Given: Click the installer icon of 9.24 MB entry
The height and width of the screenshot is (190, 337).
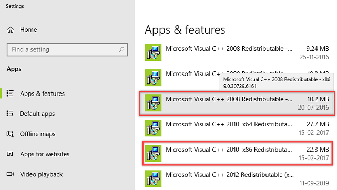Looking at the screenshot, I should 153,52.
